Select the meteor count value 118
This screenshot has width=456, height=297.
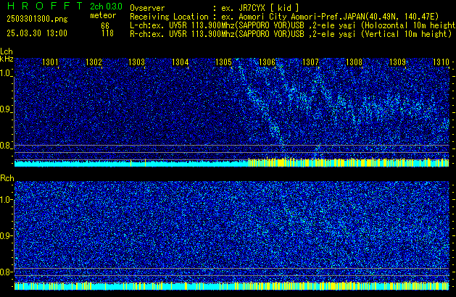(107, 33)
